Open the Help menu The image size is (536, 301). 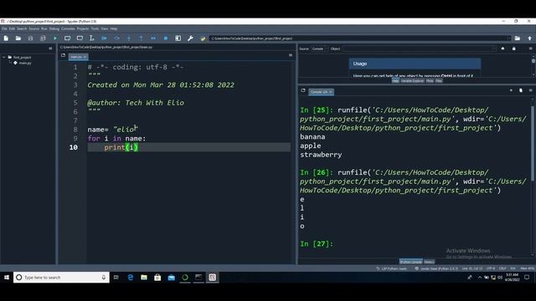(x=114, y=28)
